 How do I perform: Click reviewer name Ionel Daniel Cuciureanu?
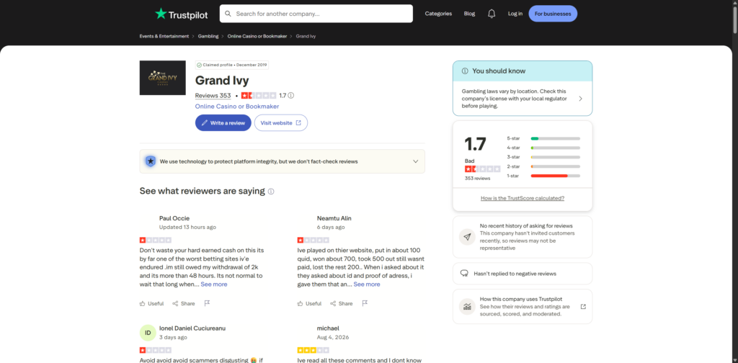192,328
